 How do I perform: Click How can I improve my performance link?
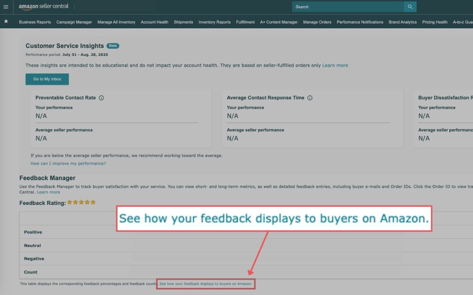[68, 163]
